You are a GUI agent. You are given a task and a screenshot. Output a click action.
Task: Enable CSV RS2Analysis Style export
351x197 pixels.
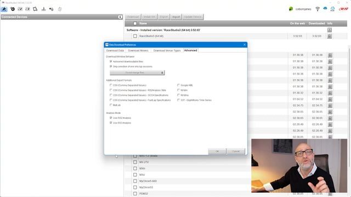111,90
